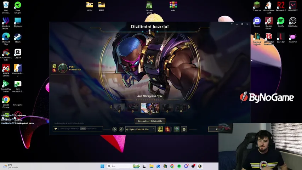Open TLauncher desktop shortcut
302x170 pixels.
[257, 7]
